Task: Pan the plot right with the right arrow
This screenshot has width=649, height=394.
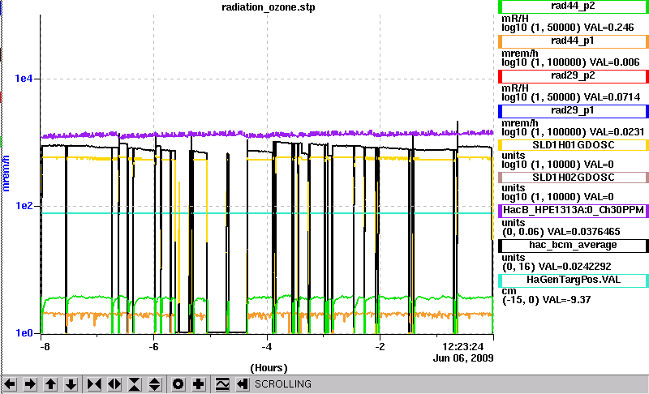Action: click(x=30, y=384)
